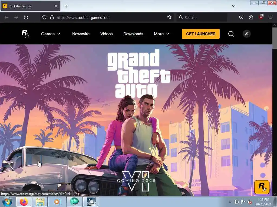Viewport: 277px width, 207px height.
Task: Open the Newswire page
Action: (81, 34)
